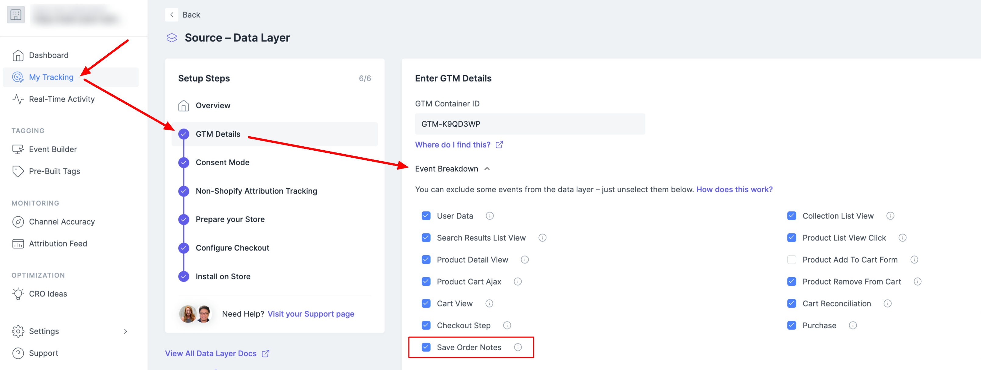
Task: Click the Back chevron button
Action: pos(171,15)
